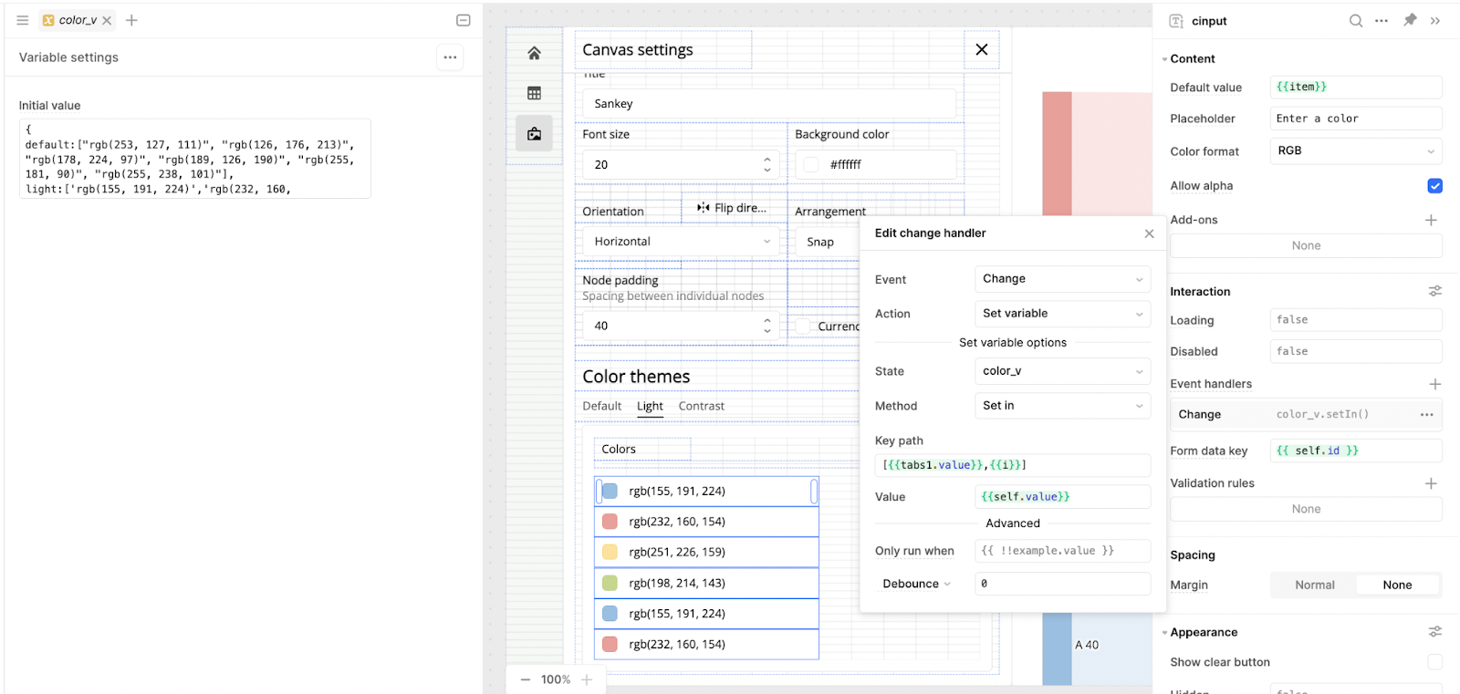
Task: Open Interaction section settings sliders icon
Action: (1434, 291)
